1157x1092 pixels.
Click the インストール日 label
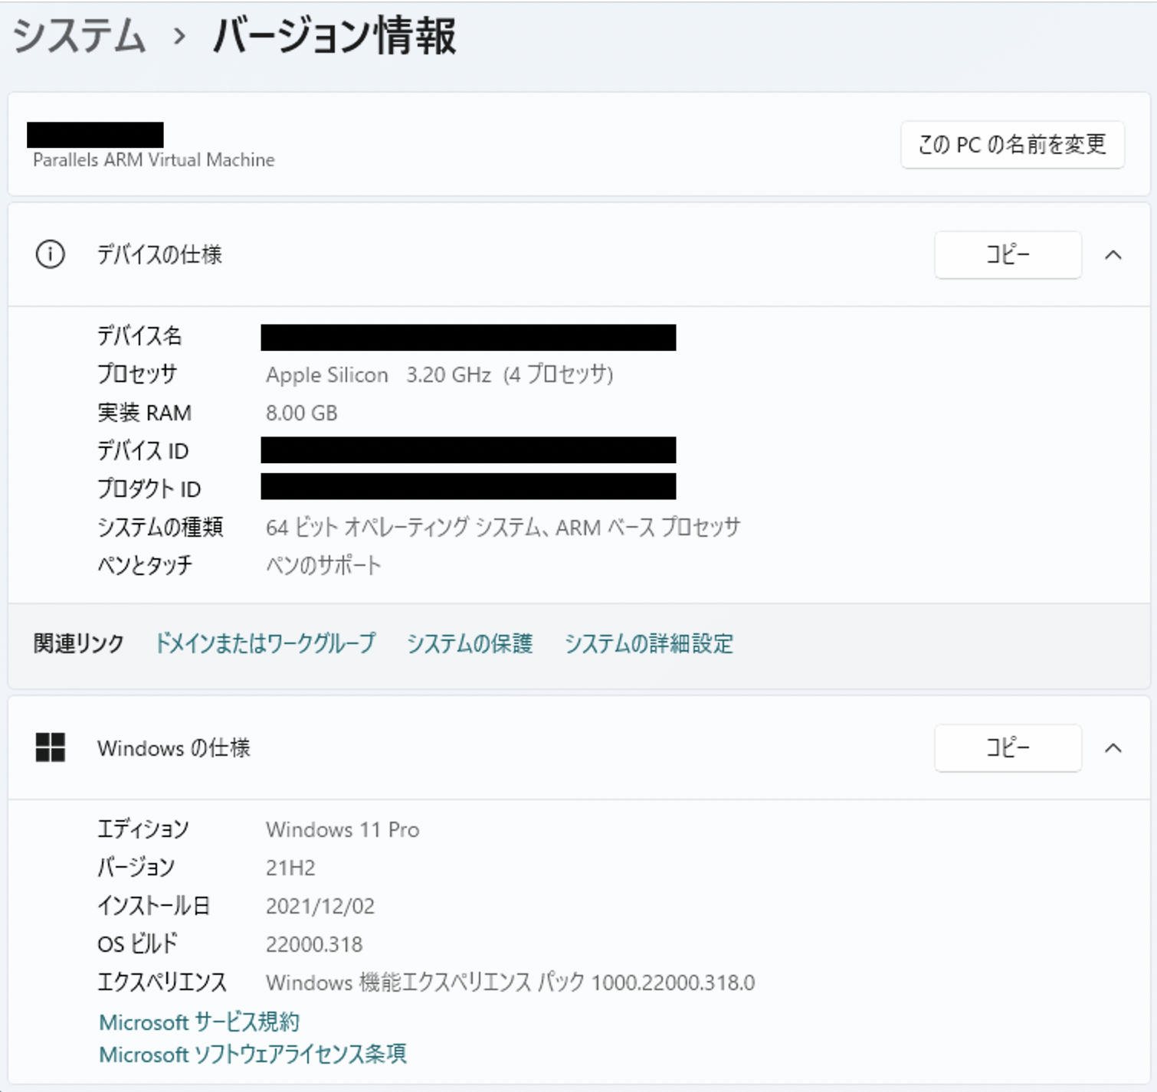pos(153,906)
